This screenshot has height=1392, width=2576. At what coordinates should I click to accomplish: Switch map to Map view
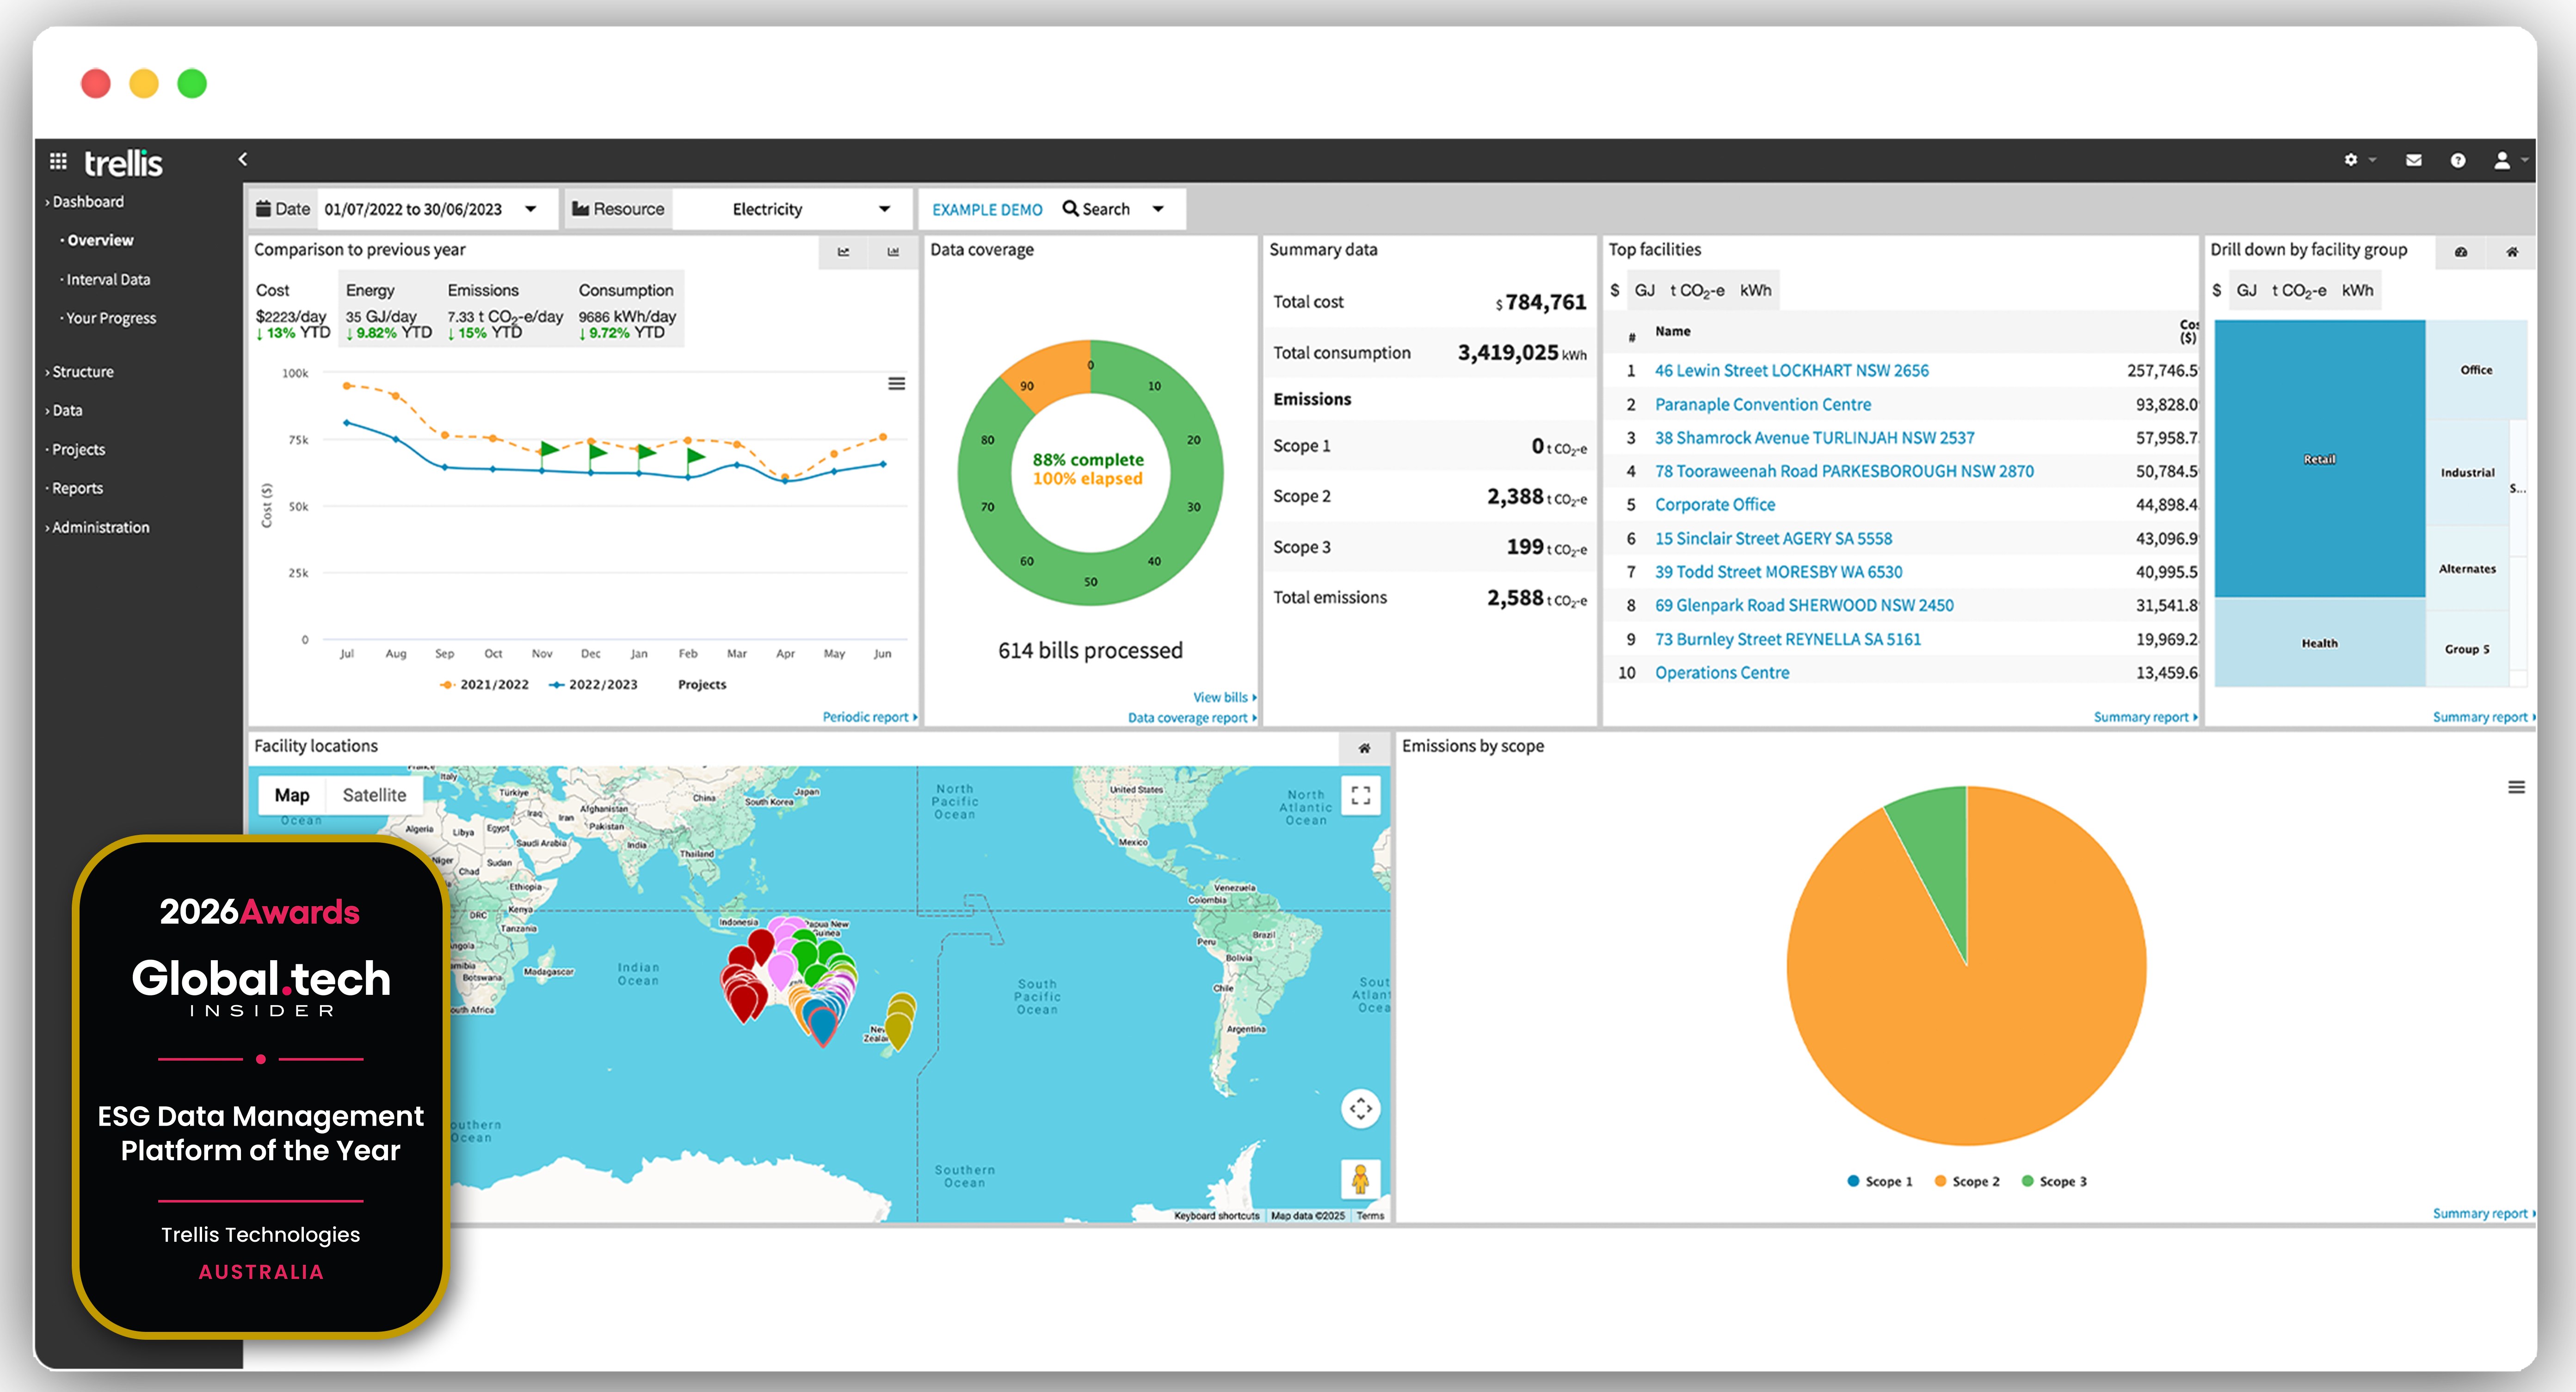[292, 796]
